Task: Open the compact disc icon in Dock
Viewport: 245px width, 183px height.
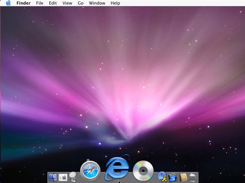Action: (x=143, y=171)
